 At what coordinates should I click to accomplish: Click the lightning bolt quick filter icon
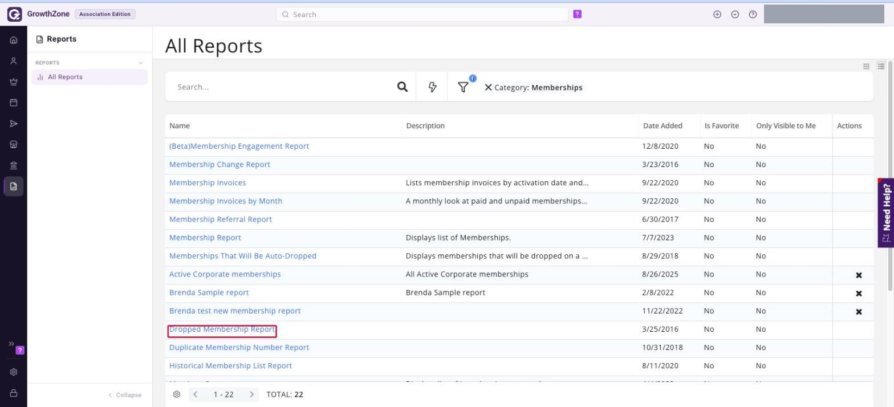(432, 87)
